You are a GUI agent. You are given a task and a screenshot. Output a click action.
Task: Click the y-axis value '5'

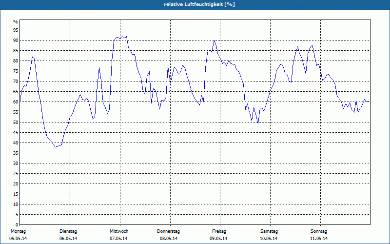[17, 214]
